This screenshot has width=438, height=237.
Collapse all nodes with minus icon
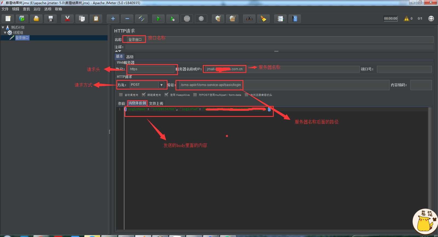click(x=127, y=19)
